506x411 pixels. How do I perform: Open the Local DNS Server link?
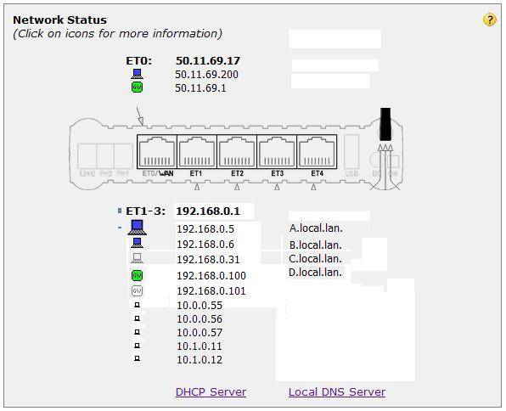click(337, 392)
